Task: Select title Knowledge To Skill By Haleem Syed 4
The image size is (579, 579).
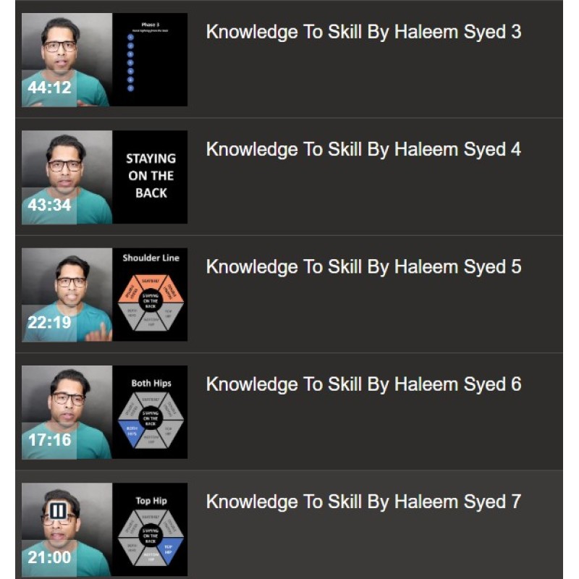Action: [364, 150]
